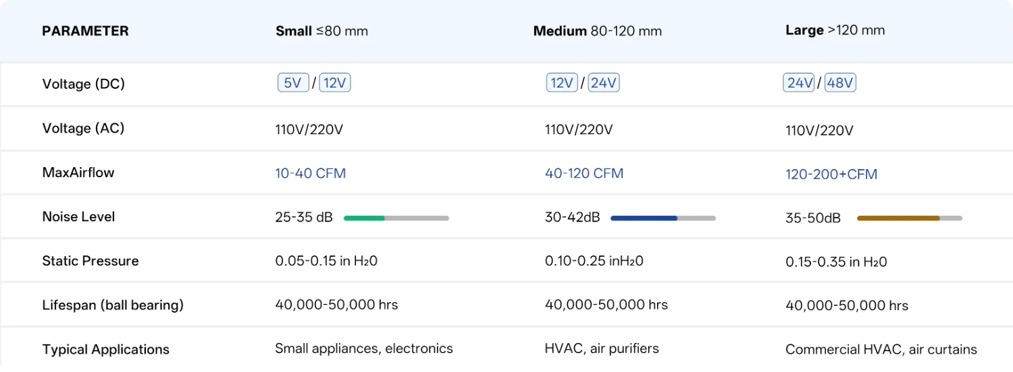Click the 5V voltage badge
Screen dimensions: 1013x372
pos(293,84)
